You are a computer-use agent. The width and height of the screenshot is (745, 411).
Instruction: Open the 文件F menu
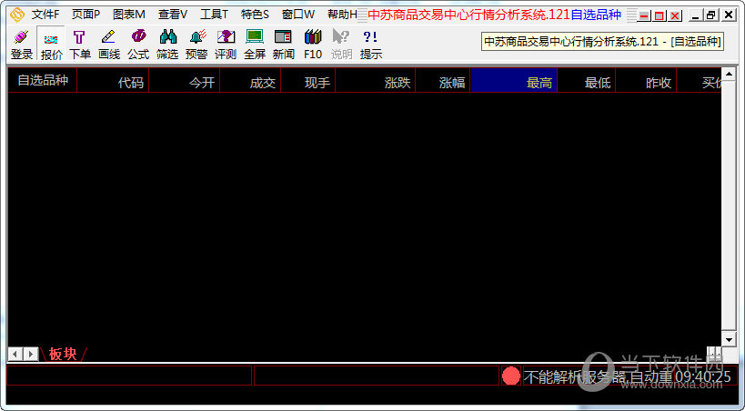pos(45,15)
